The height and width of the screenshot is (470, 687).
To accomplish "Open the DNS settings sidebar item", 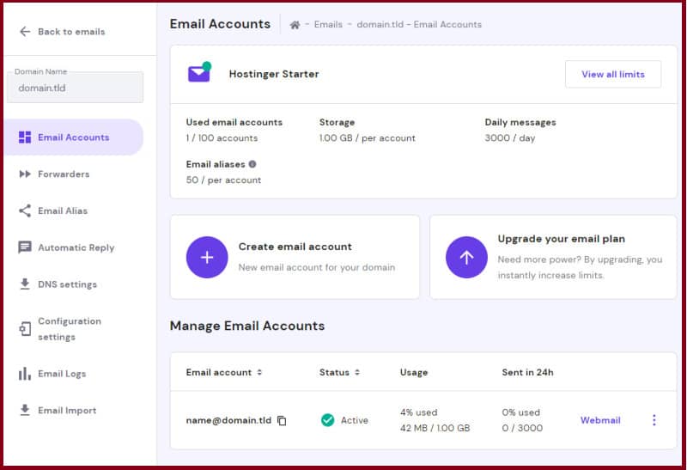I will 67,284.
